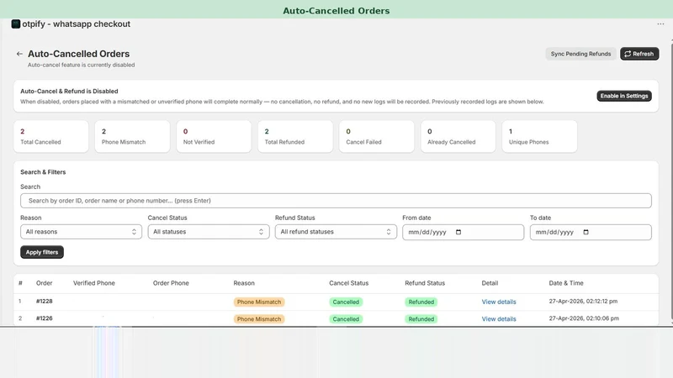
Task: Click the Unique Phones stat card
Action: (539, 136)
